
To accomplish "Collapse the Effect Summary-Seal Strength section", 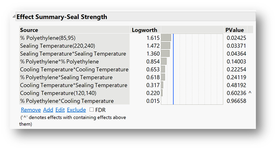I will click(x=14, y=17).
